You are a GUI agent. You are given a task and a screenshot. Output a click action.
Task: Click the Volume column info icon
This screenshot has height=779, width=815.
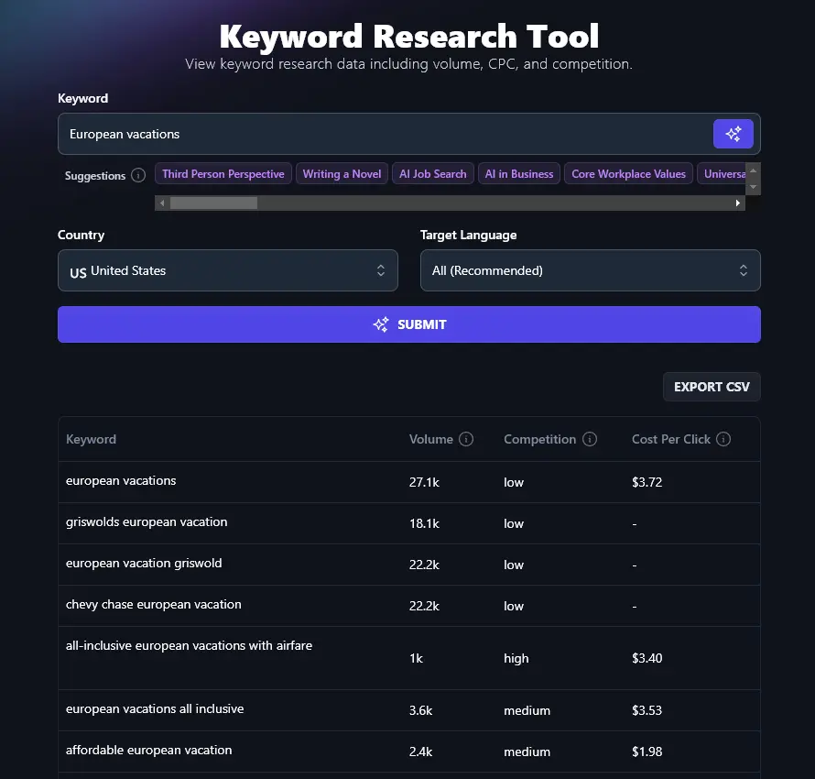click(x=467, y=439)
